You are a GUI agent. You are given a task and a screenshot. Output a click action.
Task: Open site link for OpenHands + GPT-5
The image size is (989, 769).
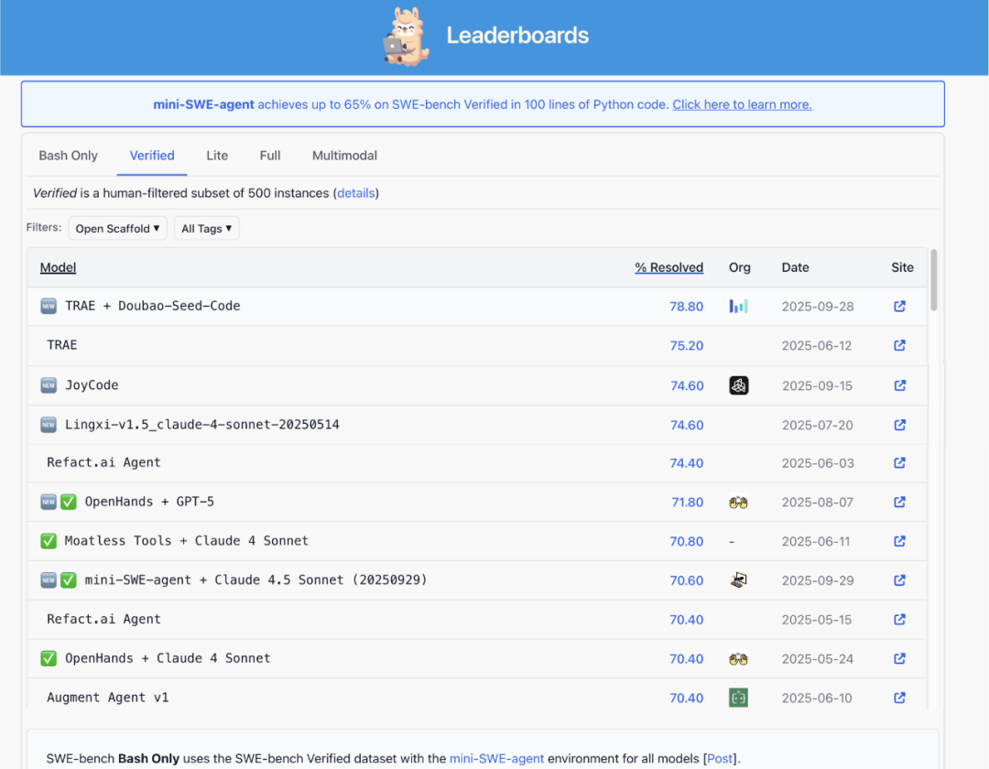tap(899, 502)
